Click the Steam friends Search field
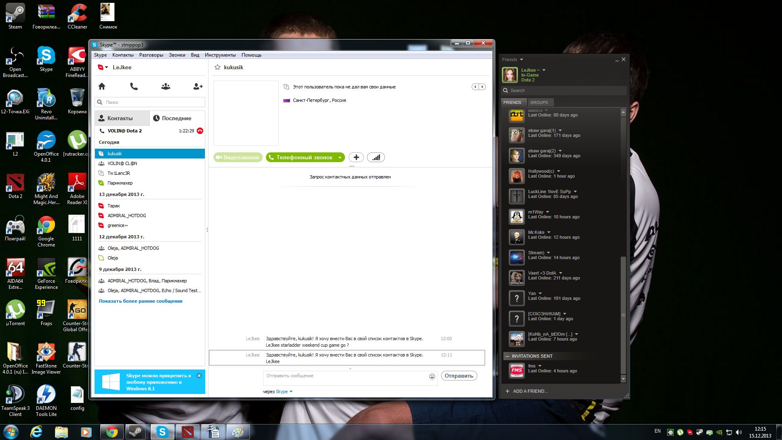Viewport: 782px width, 440px height. point(565,90)
